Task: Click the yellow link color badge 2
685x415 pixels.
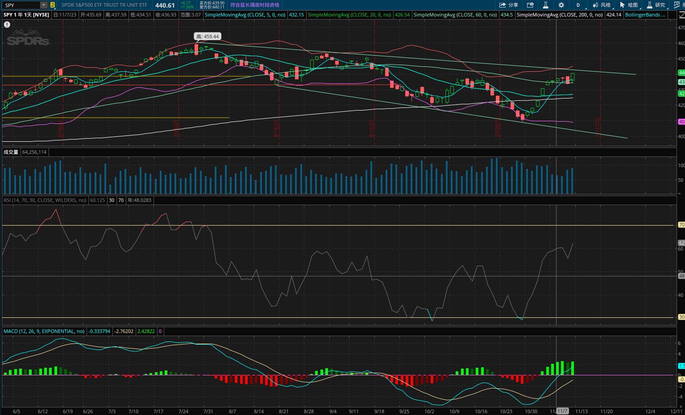Action: tap(53, 5)
